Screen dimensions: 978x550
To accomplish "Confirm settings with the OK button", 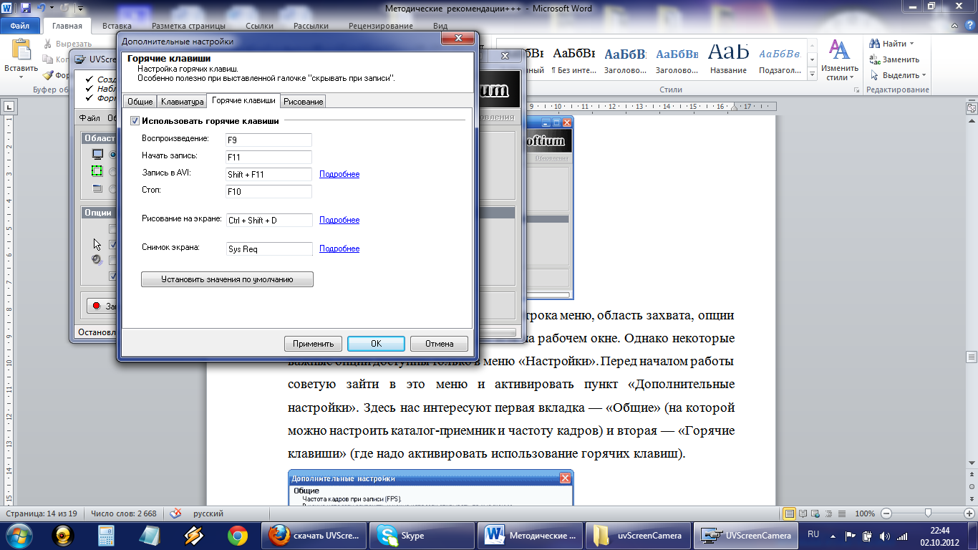I will (x=376, y=344).
